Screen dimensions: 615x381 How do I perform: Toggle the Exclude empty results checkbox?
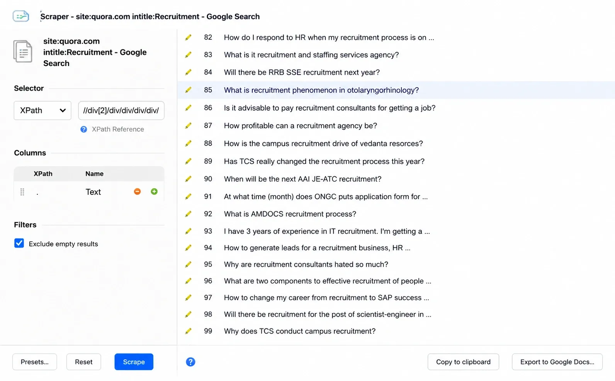(19, 243)
